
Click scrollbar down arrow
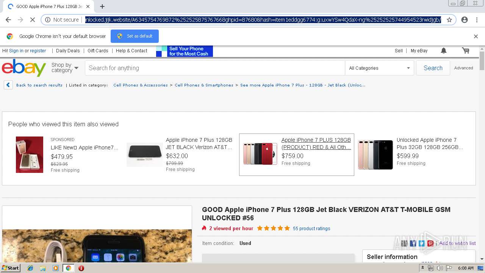pyautogui.click(x=482, y=259)
